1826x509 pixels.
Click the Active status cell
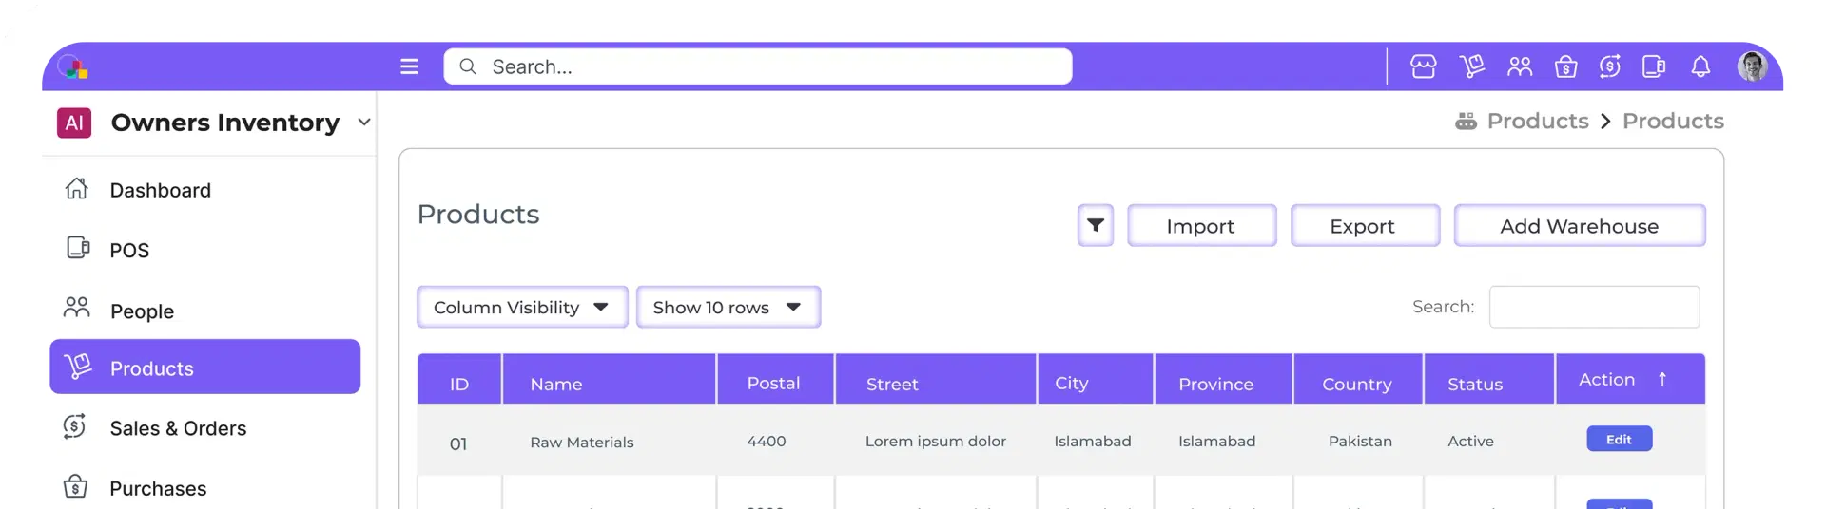pyautogui.click(x=1470, y=441)
